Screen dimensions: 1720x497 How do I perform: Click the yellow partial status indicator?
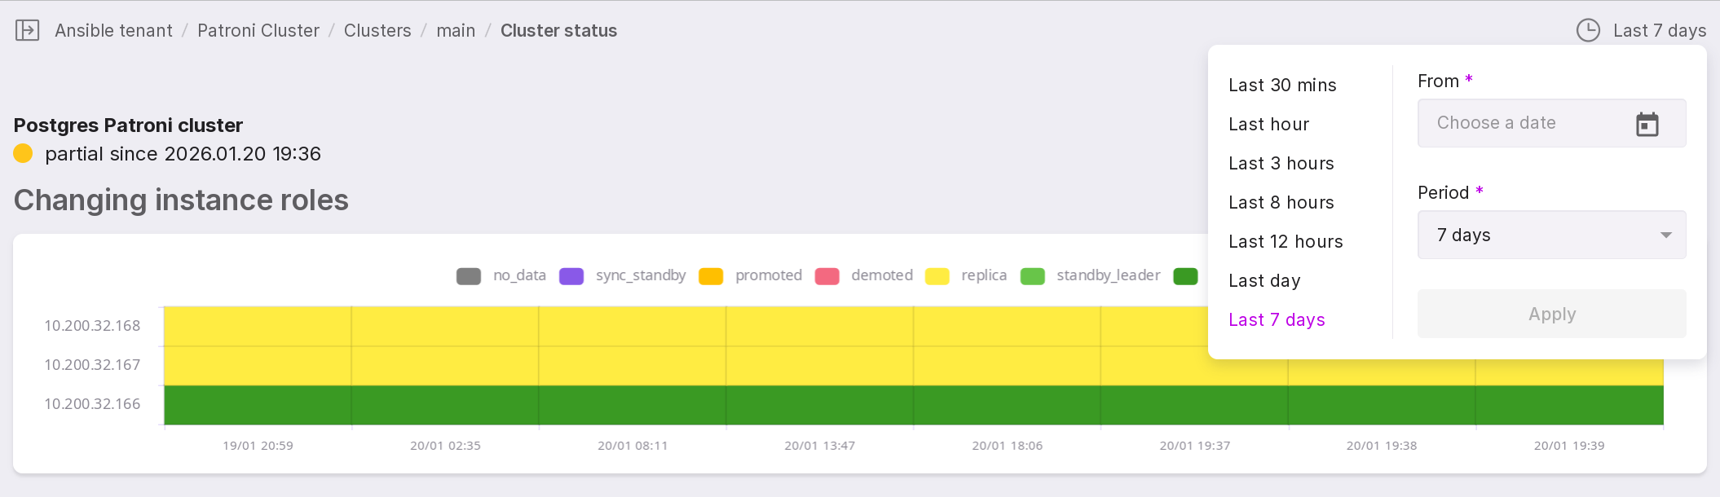coord(23,153)
